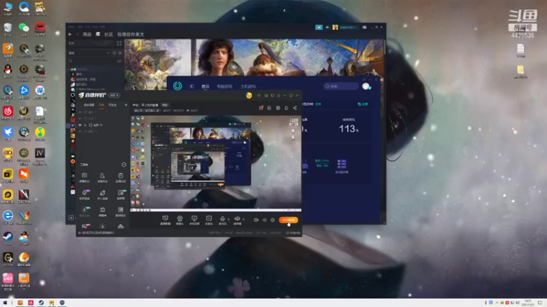
Task: Click Steam back arrow navigation button
Action: pyautogui.click(x=70, y=35)
